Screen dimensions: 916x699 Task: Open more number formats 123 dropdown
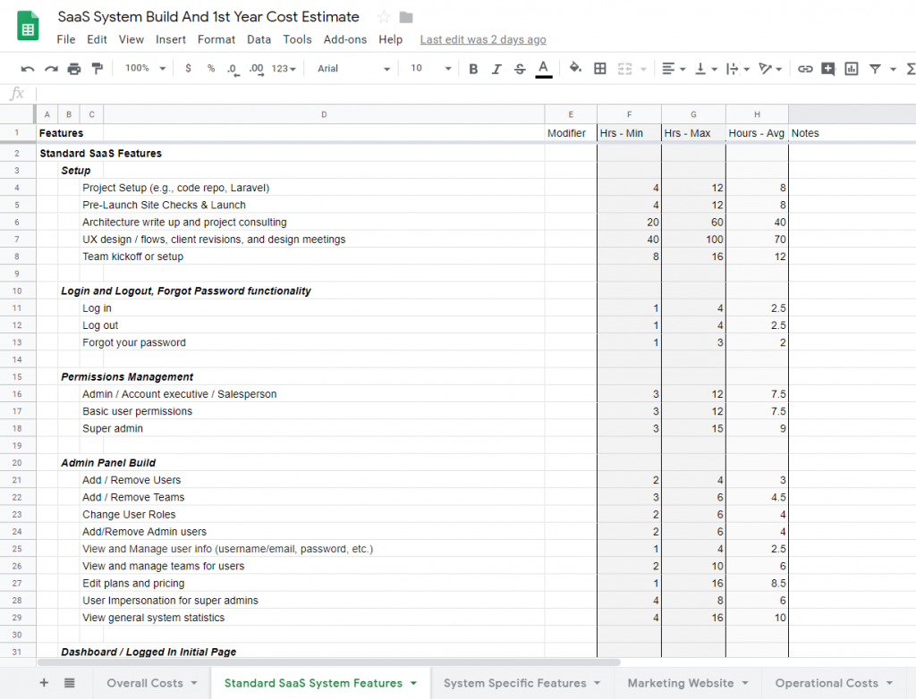284,69
